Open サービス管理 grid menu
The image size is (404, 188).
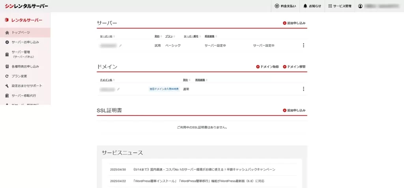click(x=330, y=6)
